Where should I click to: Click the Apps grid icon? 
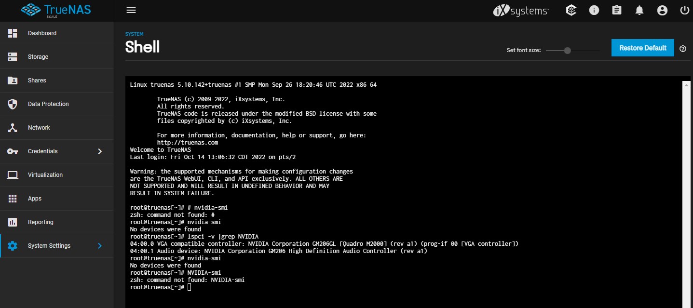click(x=13, y=199)
